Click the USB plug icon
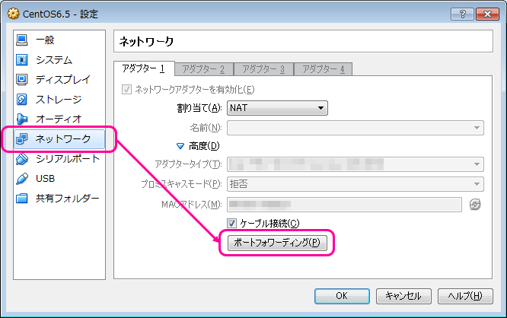 point(21,179)
